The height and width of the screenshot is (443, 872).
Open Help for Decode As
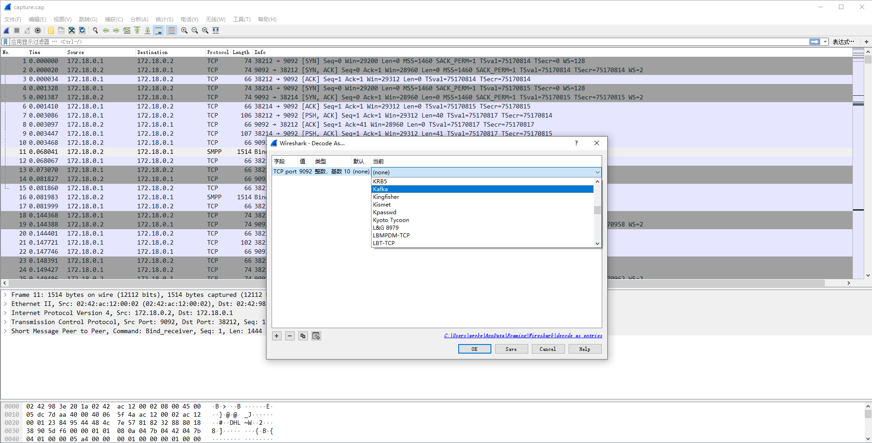(585, 349)
